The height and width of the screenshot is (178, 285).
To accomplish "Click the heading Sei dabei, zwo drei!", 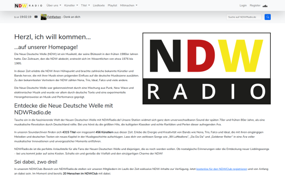I will [x=36, y=162].
